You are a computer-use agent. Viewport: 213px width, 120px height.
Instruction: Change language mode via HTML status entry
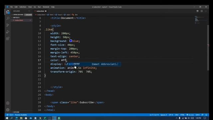click(182, 115)
